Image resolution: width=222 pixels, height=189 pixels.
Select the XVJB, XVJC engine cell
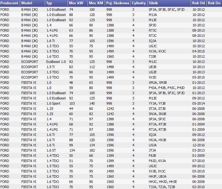click(157, 172)
